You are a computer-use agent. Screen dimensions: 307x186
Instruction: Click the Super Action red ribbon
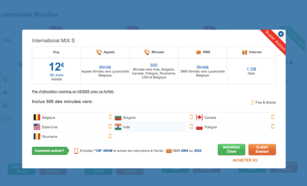pos(274,41)
